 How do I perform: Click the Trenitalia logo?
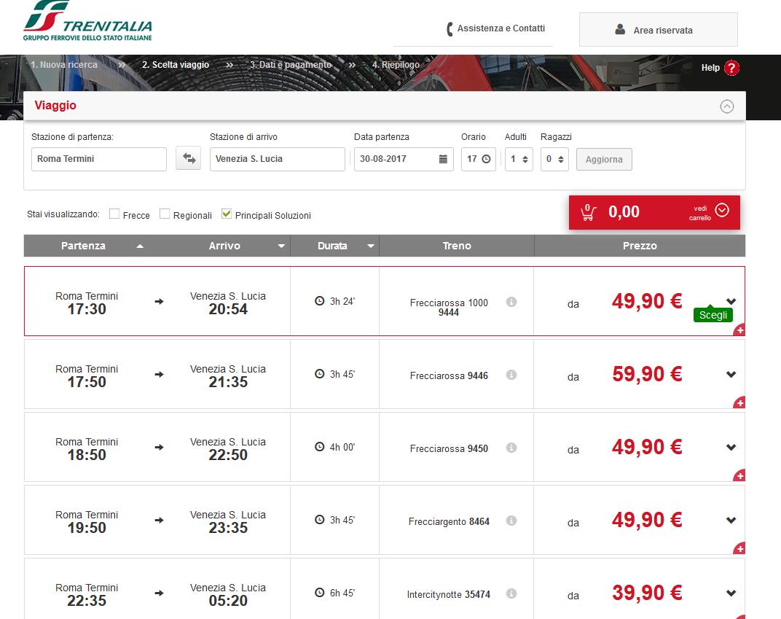87,20
